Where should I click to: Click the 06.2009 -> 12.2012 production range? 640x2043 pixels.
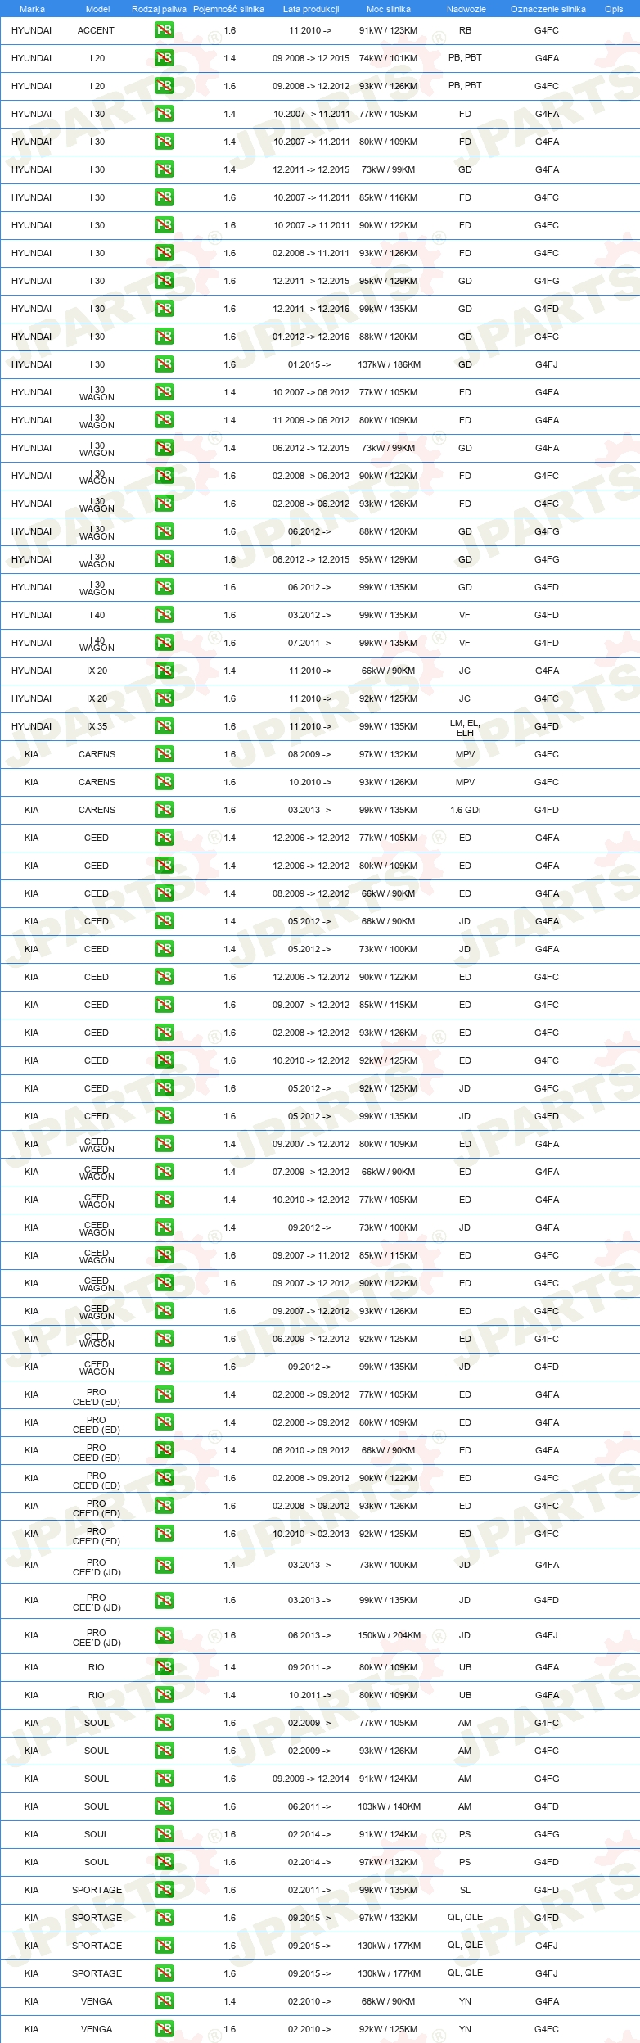(x=311, y=1339)
